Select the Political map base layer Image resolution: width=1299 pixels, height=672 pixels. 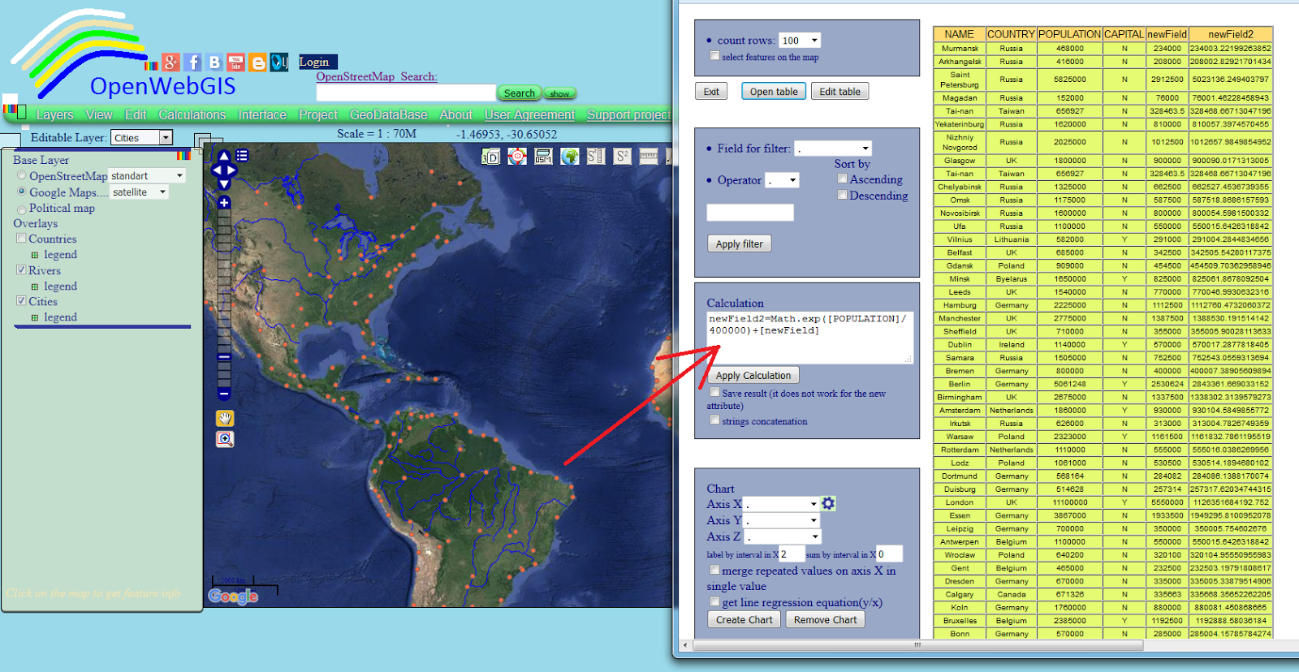click(x=22, y=210)
